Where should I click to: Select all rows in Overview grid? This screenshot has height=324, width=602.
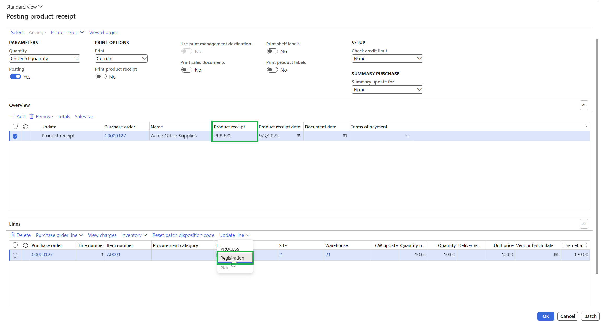point(15,126)
